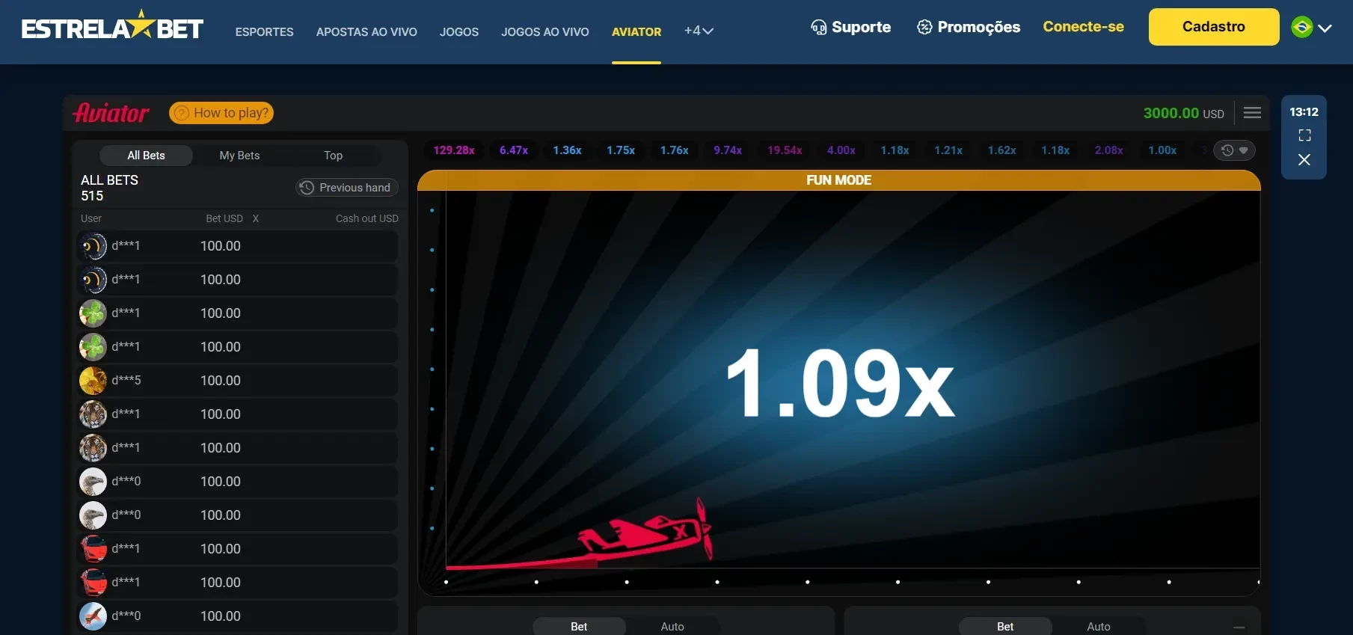This screenshot has width=1353, height=635.
Task: Open JOGOS AO VIVO page
Action: (545, 31)
